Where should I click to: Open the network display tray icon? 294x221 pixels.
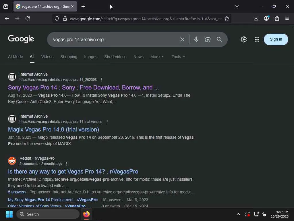[256, 214]
